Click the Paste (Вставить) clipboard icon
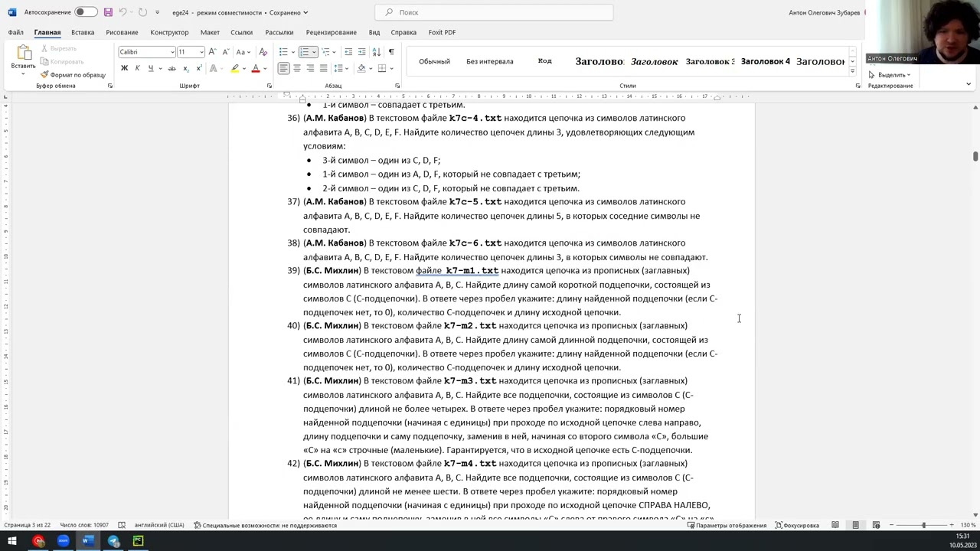 pyautogui.click(x=24, y=53)
